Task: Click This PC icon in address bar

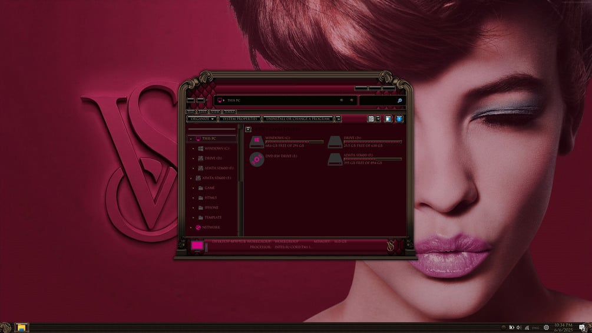Action: click(220, 100)
